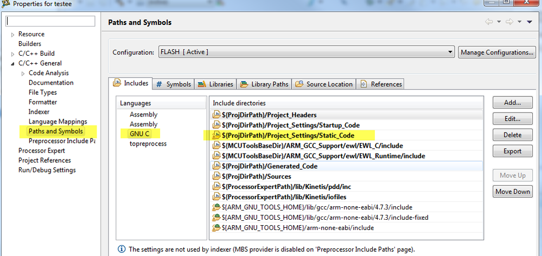The image size is (542, 256).
Task: Switch to the Includes tab
Action: (x=131, y=83)
